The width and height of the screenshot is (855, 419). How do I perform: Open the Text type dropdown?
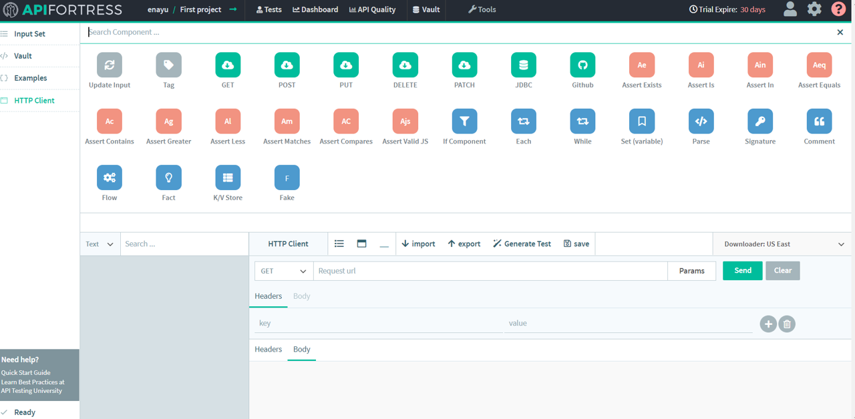100,244
